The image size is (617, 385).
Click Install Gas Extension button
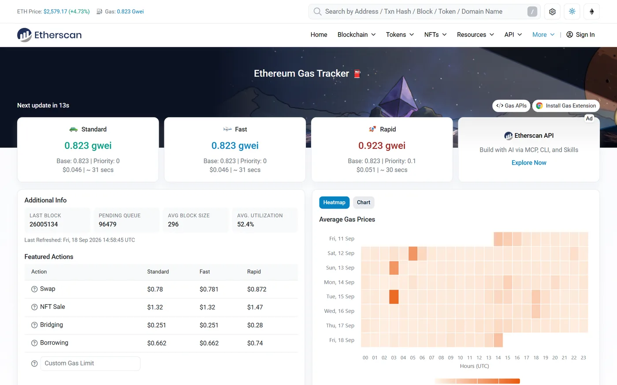pos(566,106)
